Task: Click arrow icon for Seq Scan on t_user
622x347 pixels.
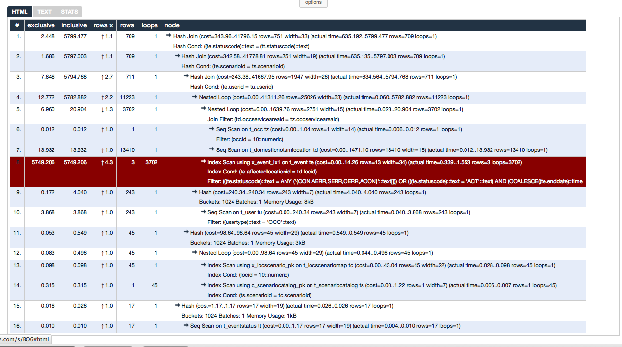Action: (203, 212)
